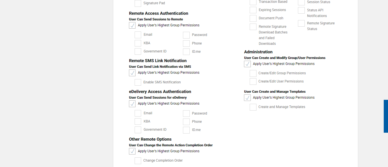Select Government ID under eDelivery Access Authentication
Screen dimensions: 388x167
[x=138, y=130]
